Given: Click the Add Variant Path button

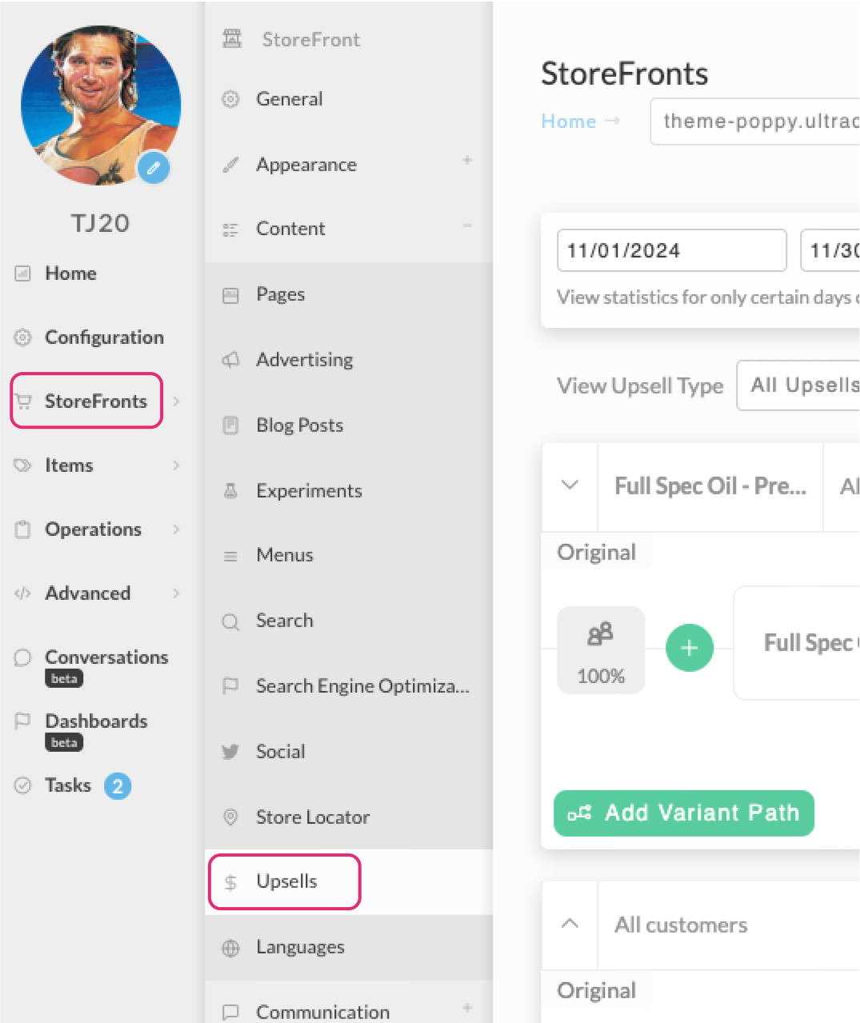Looking at the screenshot, I should click(684, 813).
